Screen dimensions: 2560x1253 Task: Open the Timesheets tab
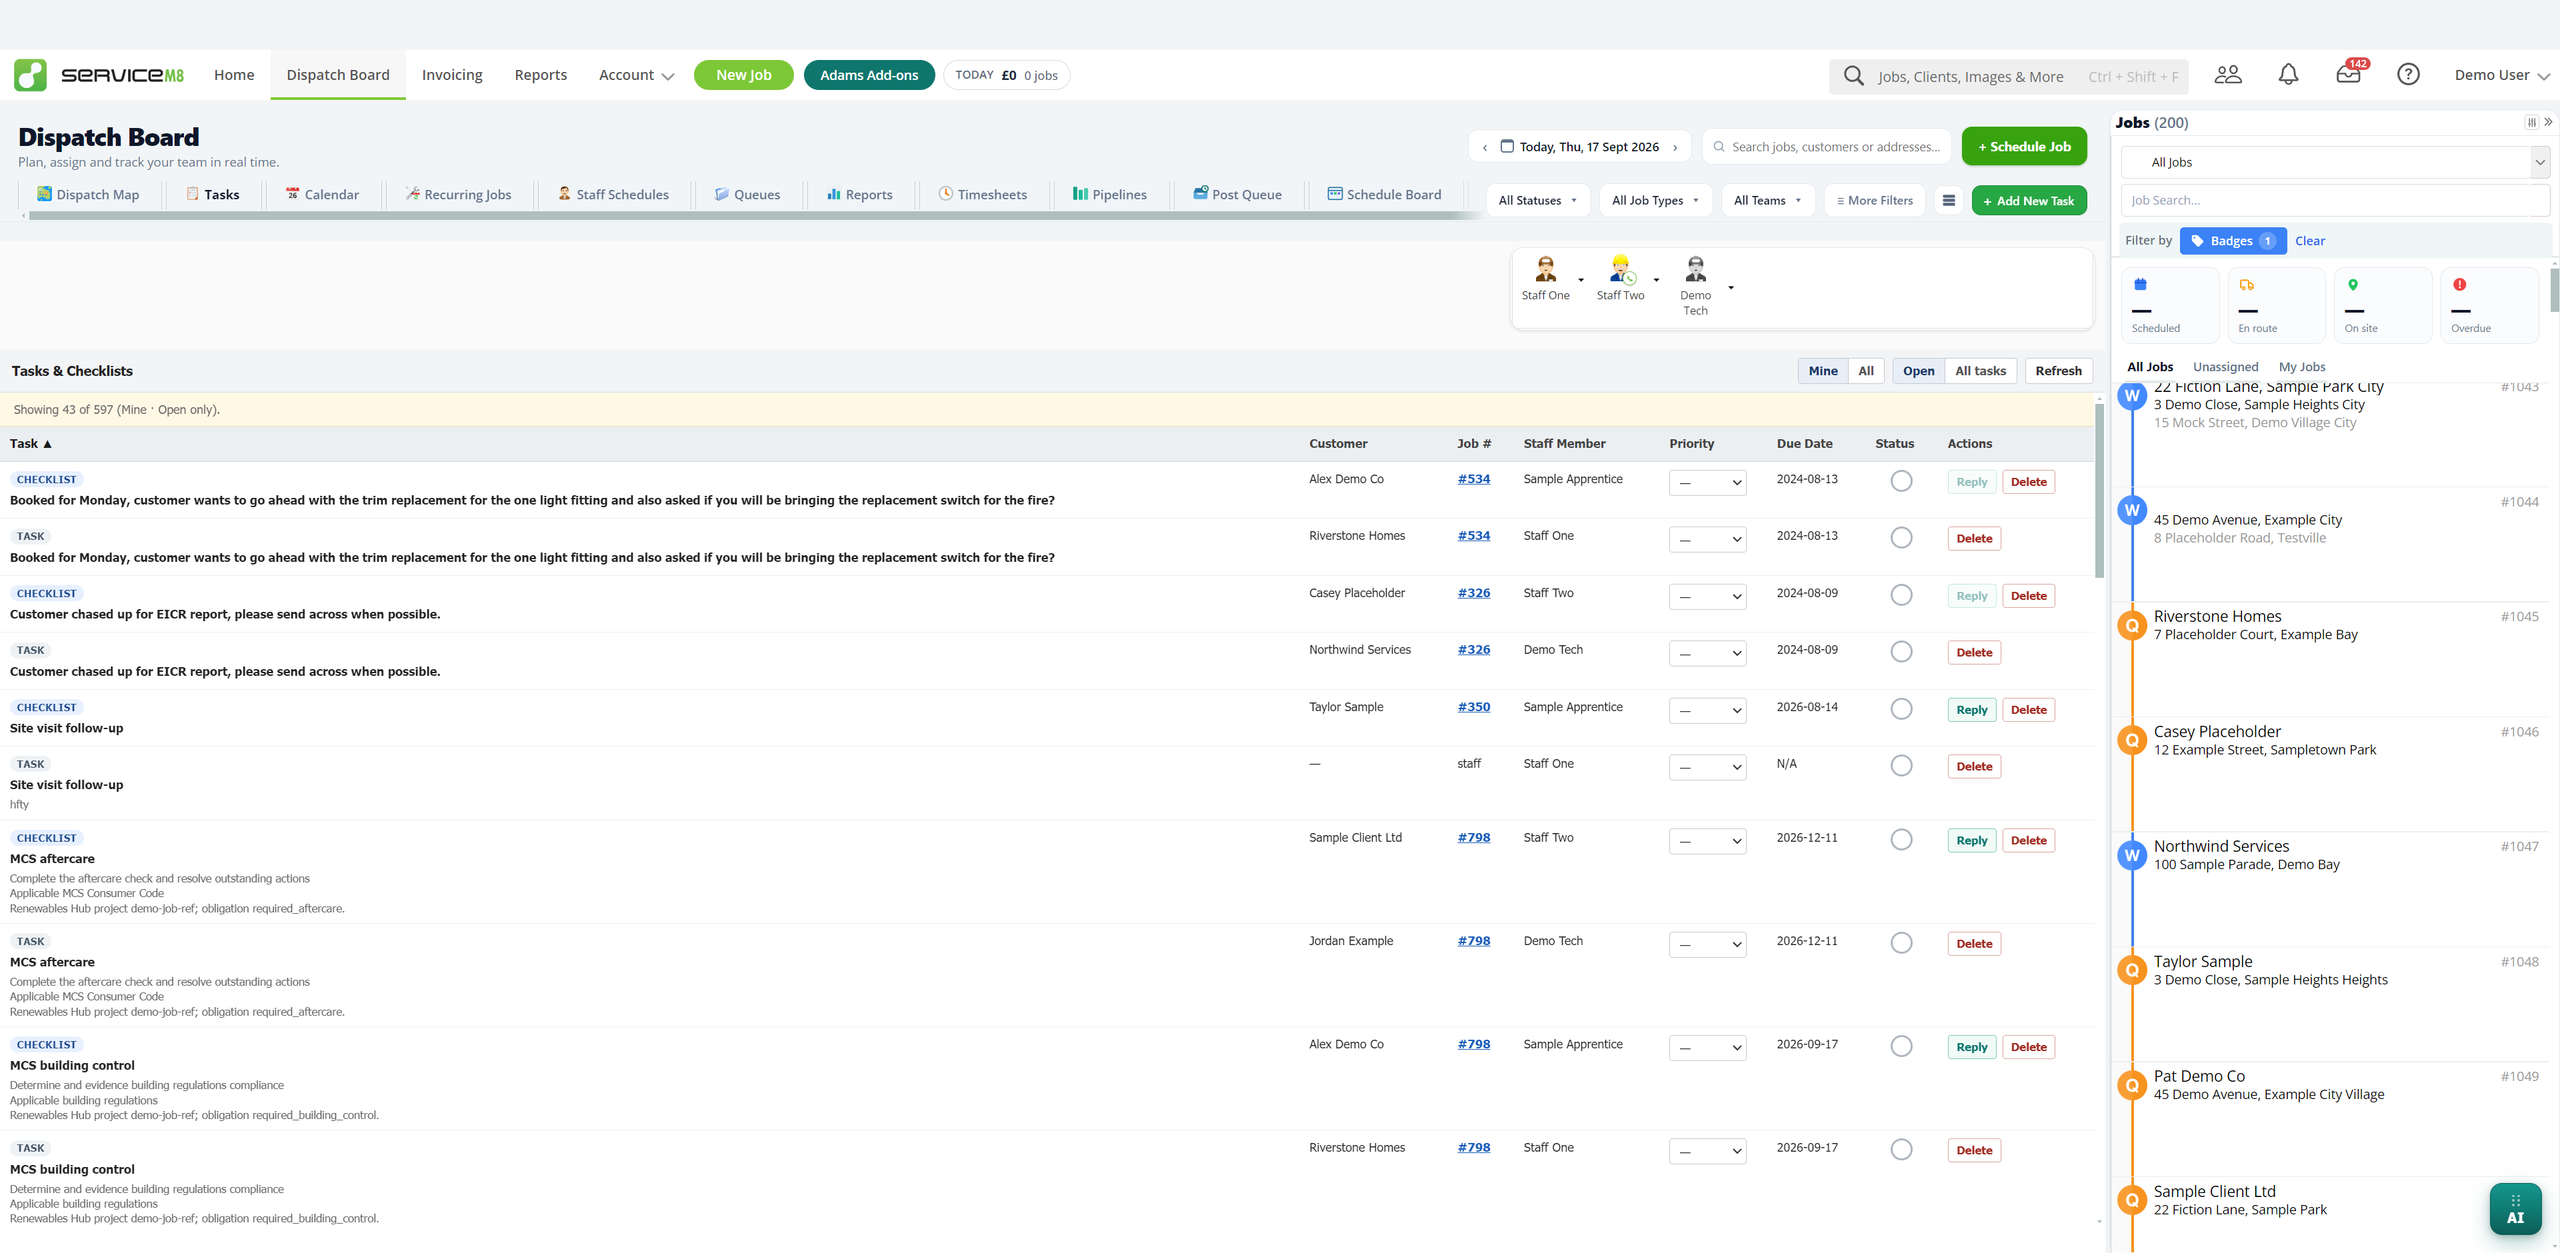tap(983, 195)
